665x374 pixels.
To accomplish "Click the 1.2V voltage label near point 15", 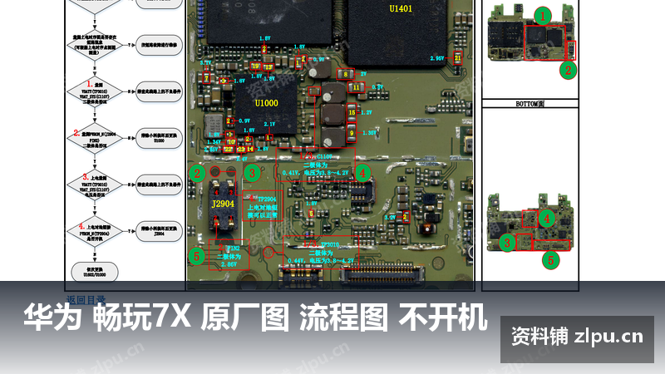I will tap(367, 112).
